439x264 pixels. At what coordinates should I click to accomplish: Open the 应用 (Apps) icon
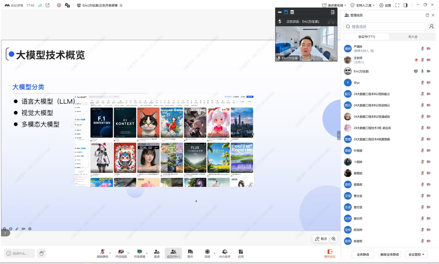point(241,253)
